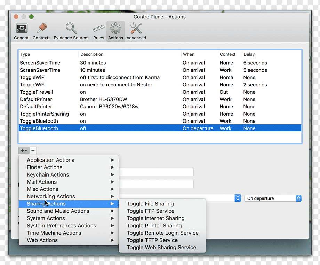This screenshot has height=265, width=320.
Task: Select the ToggleFirewall row
Action: click(160, 92)
